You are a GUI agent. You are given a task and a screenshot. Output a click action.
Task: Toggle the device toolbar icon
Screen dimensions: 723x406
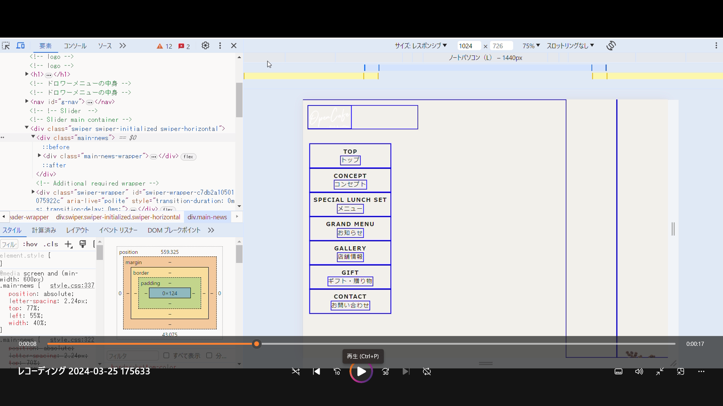coord(20,46)
